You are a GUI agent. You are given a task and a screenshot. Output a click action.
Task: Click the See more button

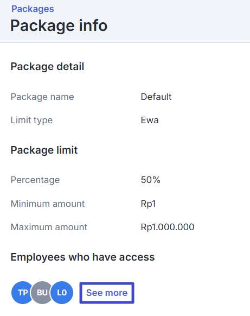coord(107,293)
